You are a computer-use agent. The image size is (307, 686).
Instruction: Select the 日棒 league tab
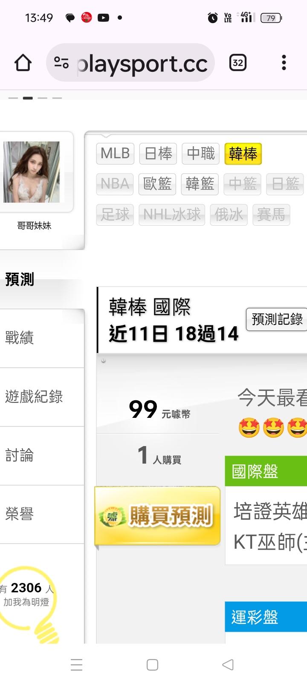pyautogui.click(x=158, y=154)
